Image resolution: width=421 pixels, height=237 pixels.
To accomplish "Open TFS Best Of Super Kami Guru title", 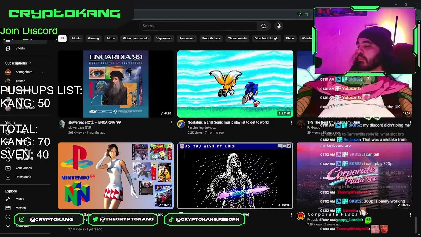I will (334, 122).
